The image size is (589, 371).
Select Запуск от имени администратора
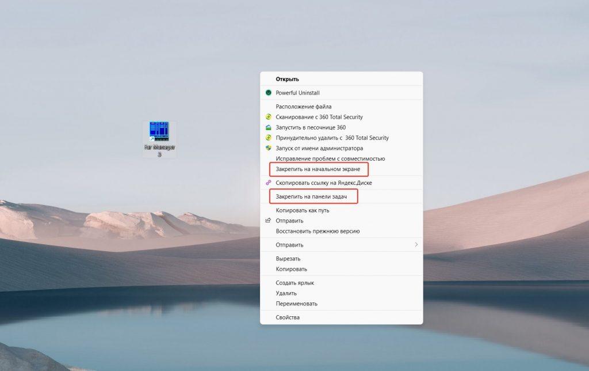pos(341,148)
